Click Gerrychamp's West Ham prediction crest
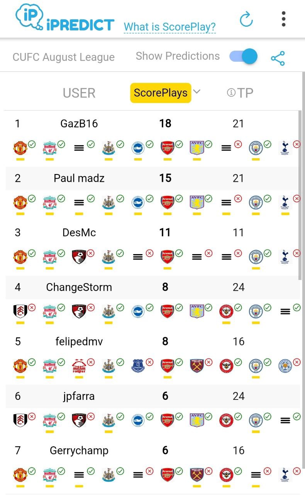Viewport: 305px width, 495px height. point(197,475)
